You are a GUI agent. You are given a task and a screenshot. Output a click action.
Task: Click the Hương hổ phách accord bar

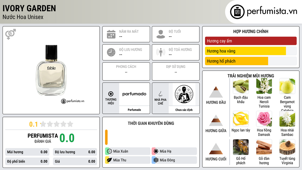point(251,61)
